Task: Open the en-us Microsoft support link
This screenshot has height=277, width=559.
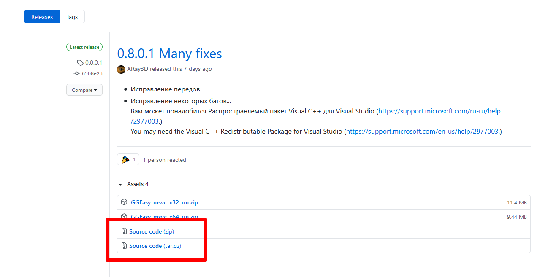Action: [x=423, y=132]
